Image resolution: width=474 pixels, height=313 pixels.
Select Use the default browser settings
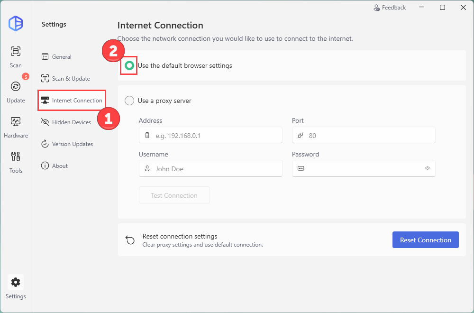click(x=129, y=65)
